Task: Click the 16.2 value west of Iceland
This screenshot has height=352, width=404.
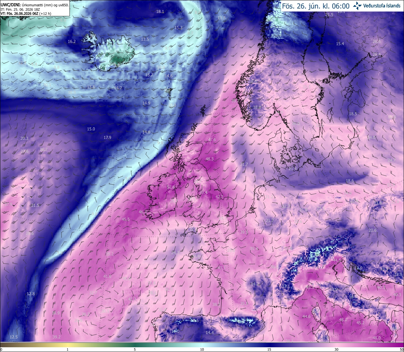Action: coord(72,42)
